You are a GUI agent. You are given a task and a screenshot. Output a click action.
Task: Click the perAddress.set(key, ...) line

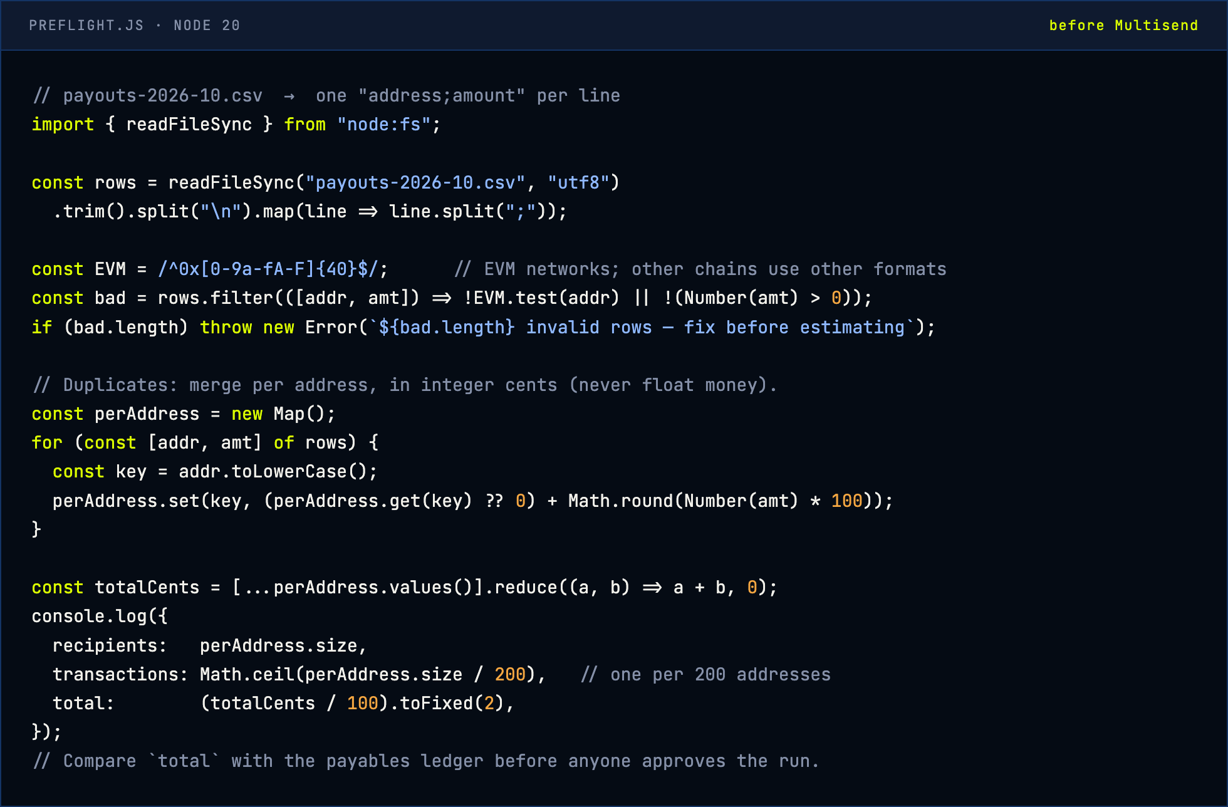(x=473, y=501)
